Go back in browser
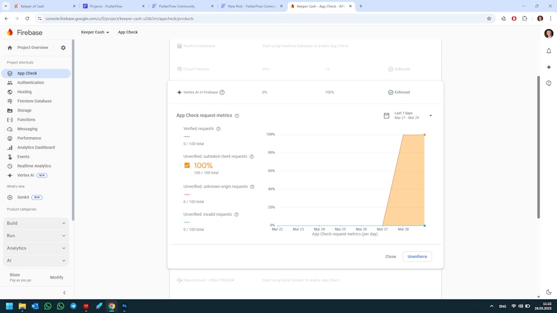The height and width of the screenshot is (313, 557). (x=6, y=18)
